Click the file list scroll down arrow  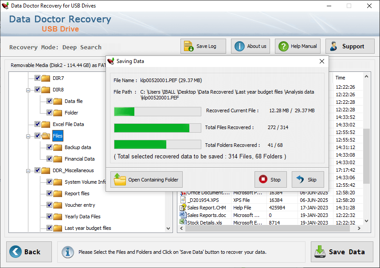366,221
